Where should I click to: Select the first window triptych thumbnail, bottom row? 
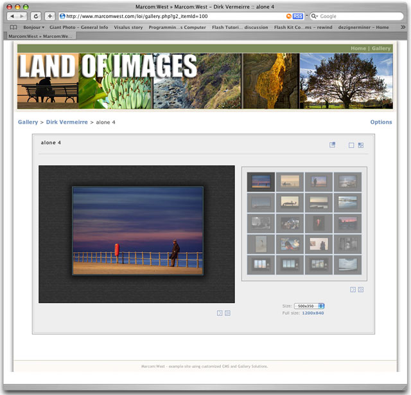click(261, 265)
